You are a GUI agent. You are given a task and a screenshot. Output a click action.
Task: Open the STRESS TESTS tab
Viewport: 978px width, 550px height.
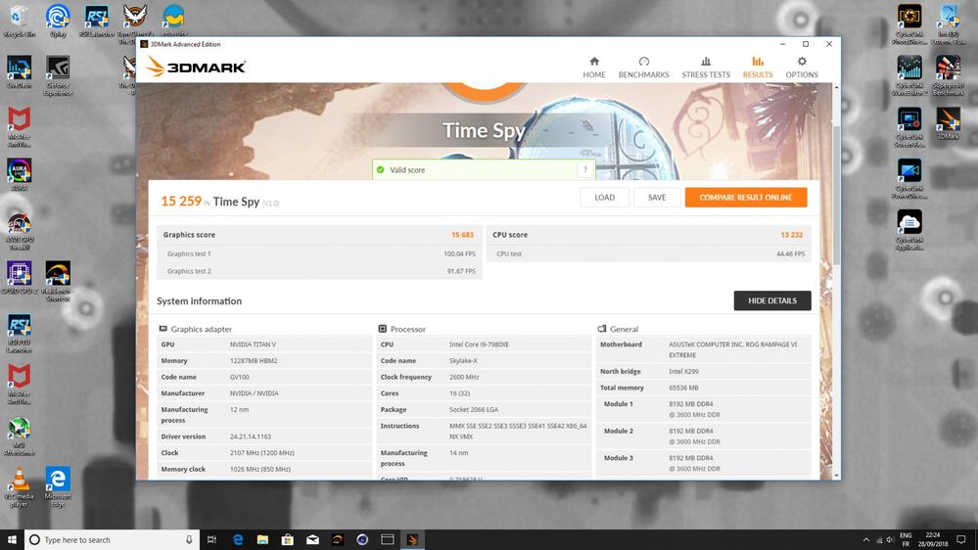point(706,68)
